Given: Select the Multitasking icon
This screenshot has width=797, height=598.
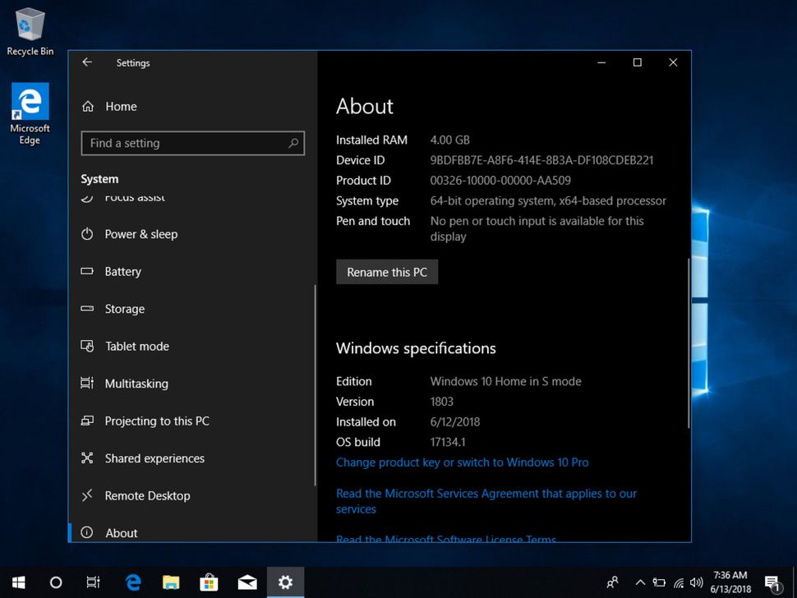Looking at the screenshot, I should (88, 384).
